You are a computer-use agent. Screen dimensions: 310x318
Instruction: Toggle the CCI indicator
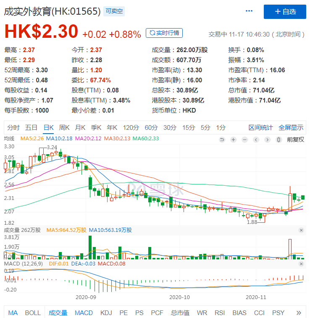click(x=259, y=313)
